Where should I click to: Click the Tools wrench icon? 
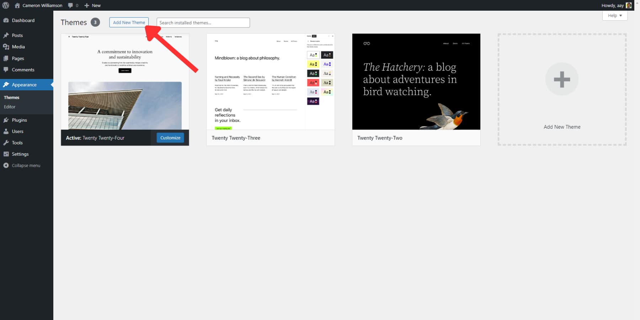(6, 143)
